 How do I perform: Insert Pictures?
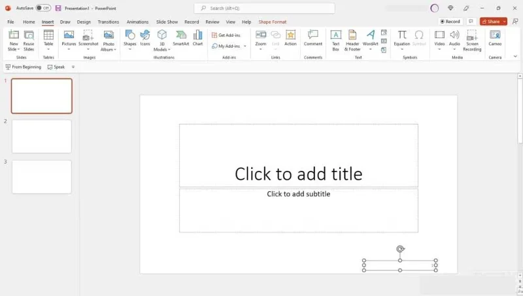(69, 40)
